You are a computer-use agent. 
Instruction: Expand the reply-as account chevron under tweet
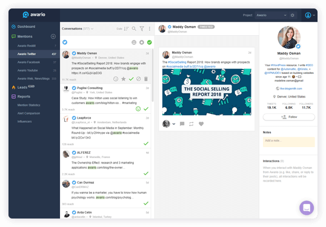[x=174, y=124]
